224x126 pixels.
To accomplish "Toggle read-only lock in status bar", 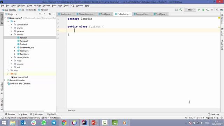I will (217, 118).
